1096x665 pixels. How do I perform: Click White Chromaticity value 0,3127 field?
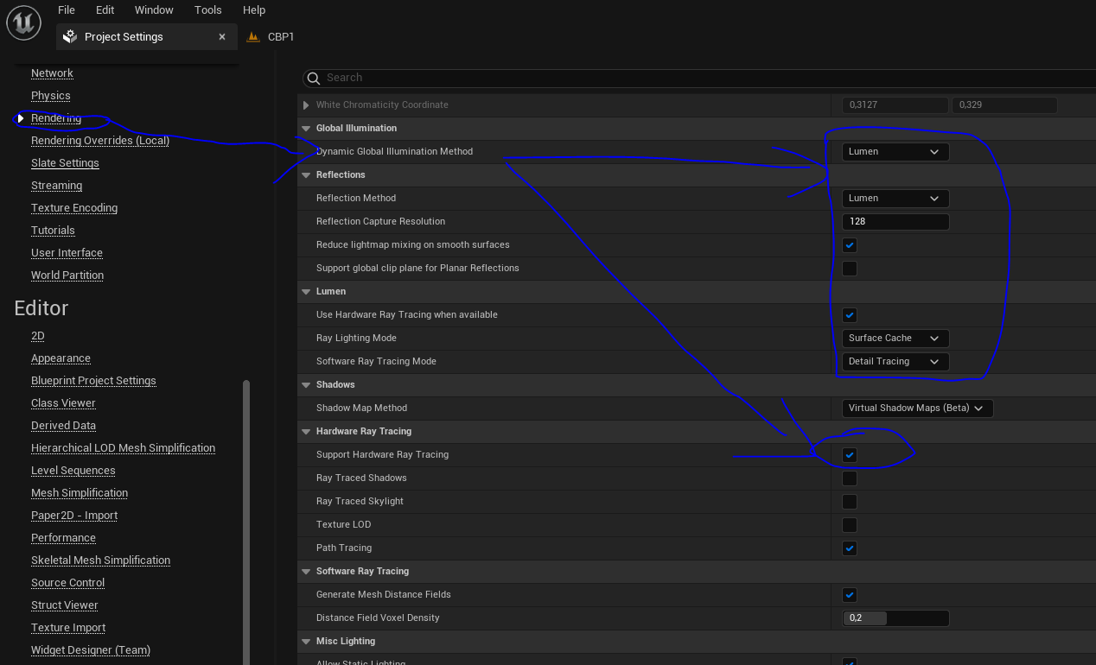coord(895,105)
